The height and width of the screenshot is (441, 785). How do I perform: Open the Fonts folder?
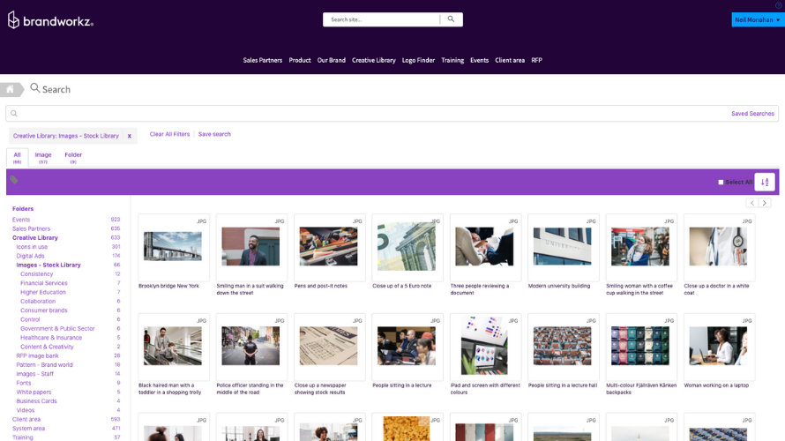24,383
